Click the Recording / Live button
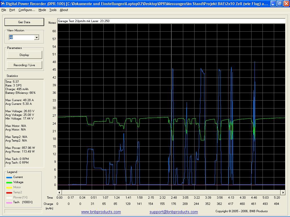 (24, 65)
